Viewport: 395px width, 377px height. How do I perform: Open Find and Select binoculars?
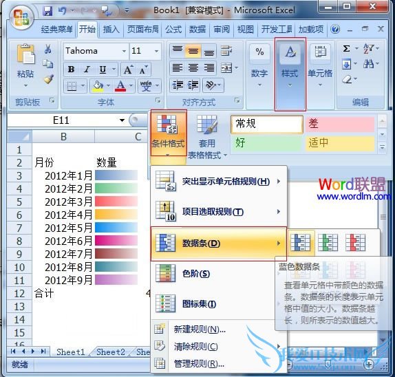click(x=368, y=64)
